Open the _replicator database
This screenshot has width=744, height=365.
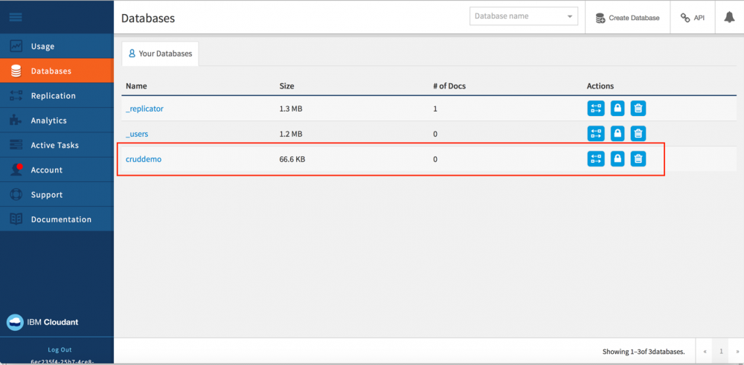pyautogui.click(x=144, y=109)
